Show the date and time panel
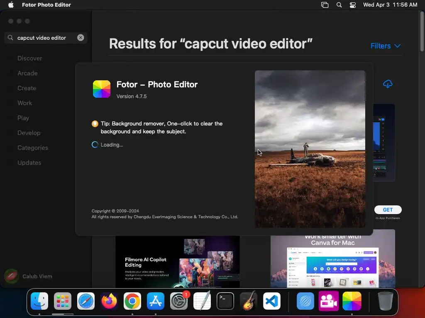 pyautogui.click(x=390, y=5)
